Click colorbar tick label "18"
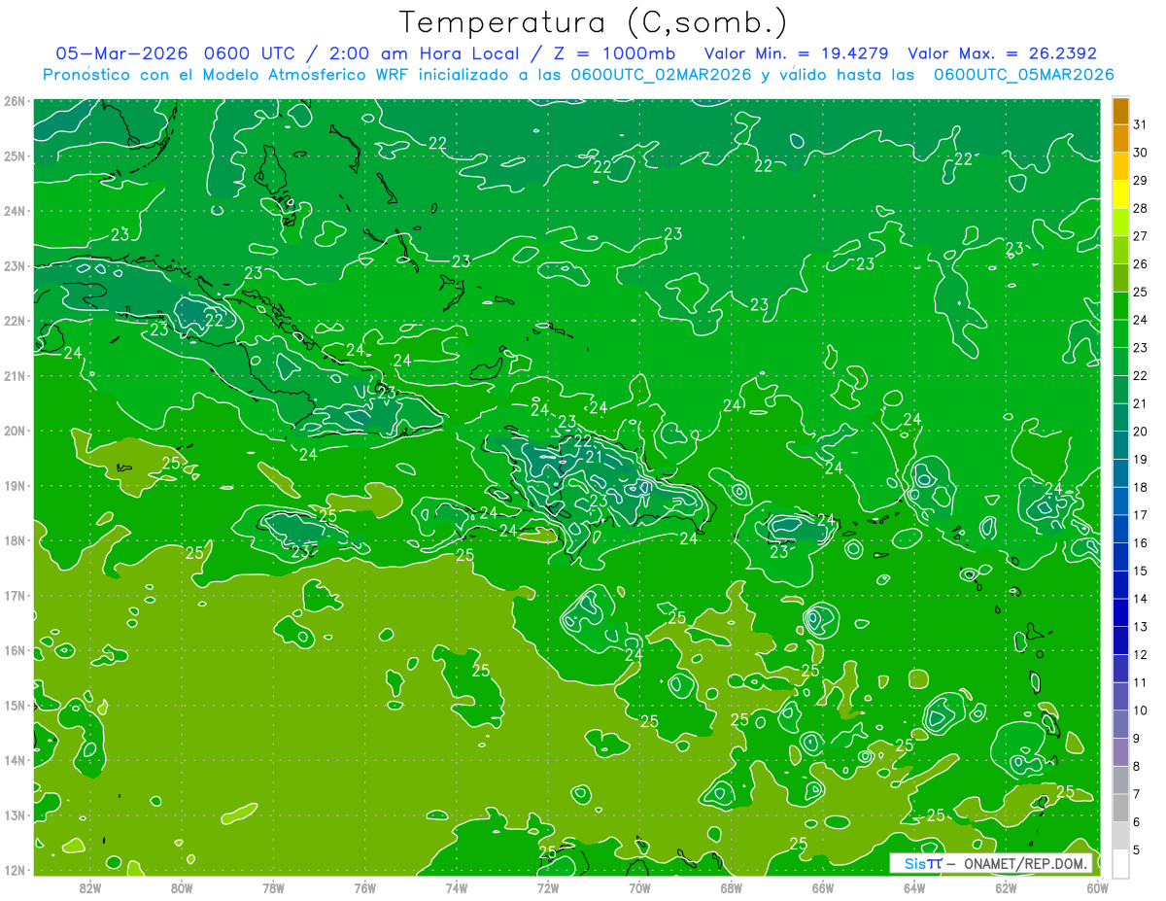 1141,486
